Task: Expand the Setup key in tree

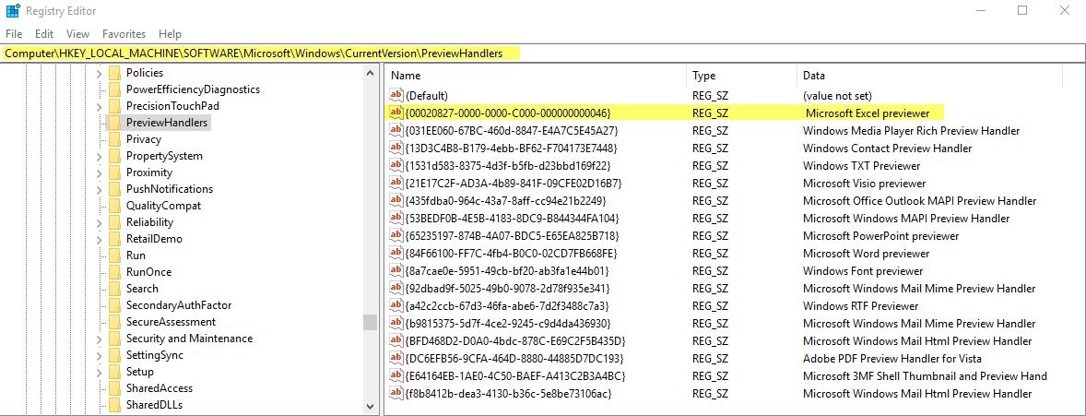Action: point(99,372)
